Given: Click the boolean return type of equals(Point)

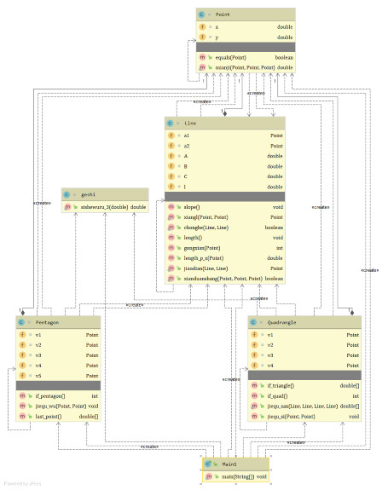Looking at the screenshot, I should pyautogui.click(x=284, y=57).
